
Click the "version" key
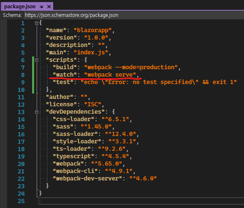click(x=61, y=37)
